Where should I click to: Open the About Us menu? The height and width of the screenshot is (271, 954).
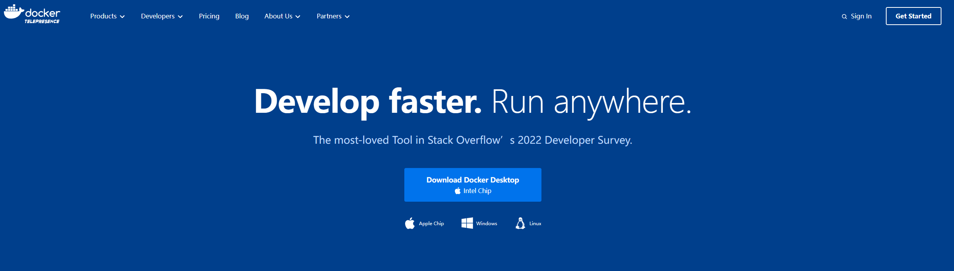[x=282, y=16]
